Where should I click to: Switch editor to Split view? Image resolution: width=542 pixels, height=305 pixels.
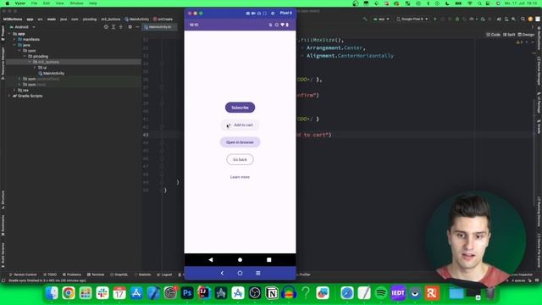click(509, 35)
